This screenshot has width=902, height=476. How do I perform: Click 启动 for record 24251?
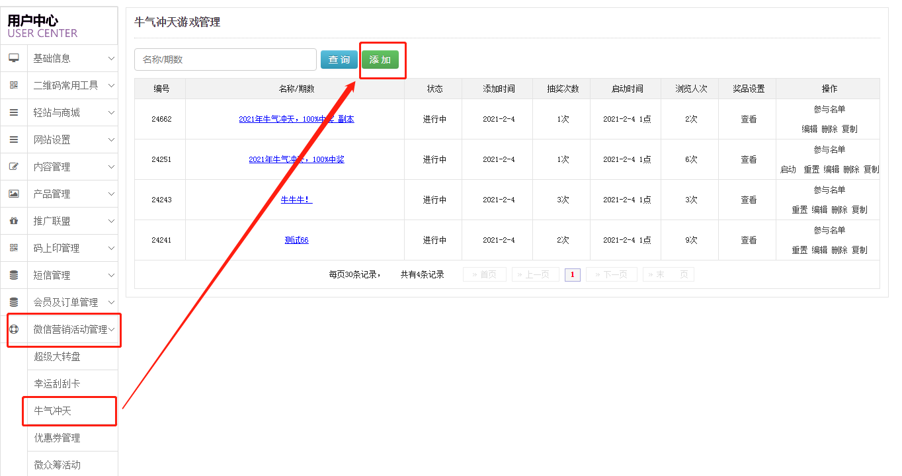[x=788, y=169]
